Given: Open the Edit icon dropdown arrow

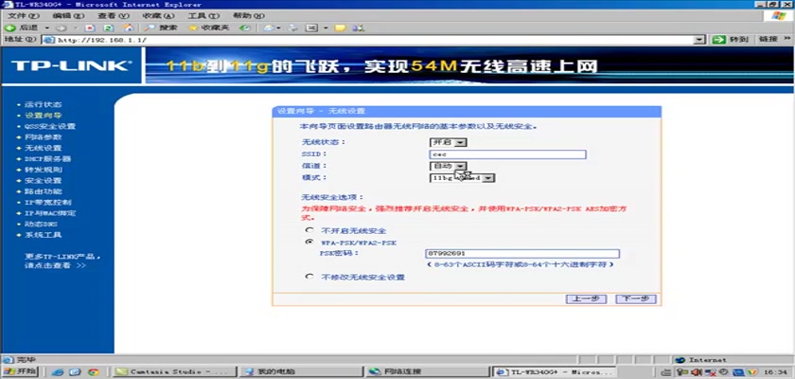Looking at the screenshot, I should point(326,27).
